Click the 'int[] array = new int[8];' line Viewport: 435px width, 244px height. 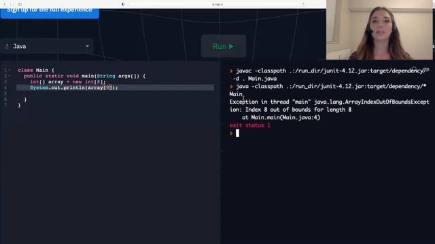pos(68,82)
